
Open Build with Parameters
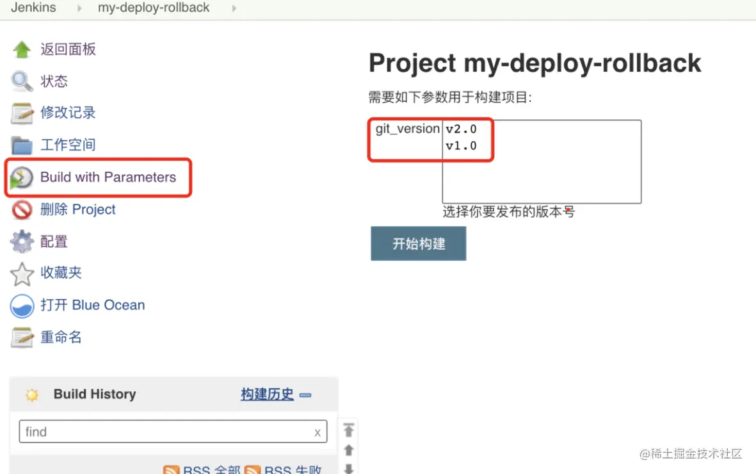(108, 177)
